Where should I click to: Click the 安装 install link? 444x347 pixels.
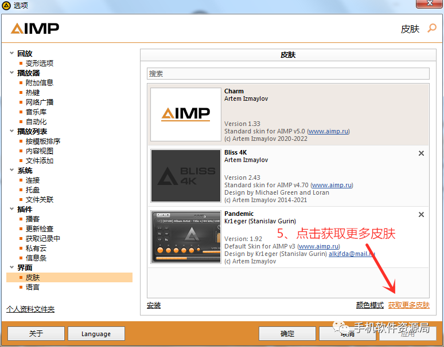(x=154, y=305)
